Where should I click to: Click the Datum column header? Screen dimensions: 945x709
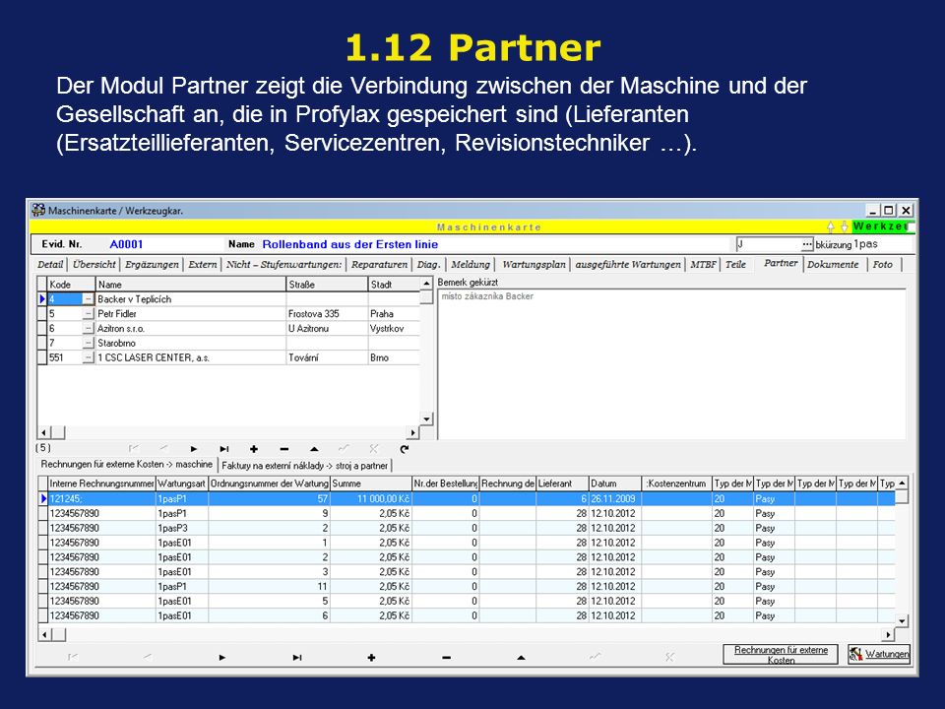click(x=614, y=483)
